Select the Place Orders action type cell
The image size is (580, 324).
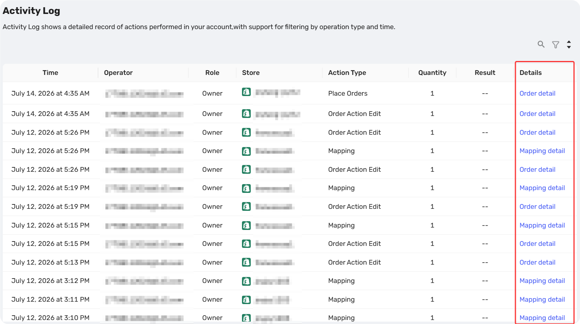click(x=348, y=93)
